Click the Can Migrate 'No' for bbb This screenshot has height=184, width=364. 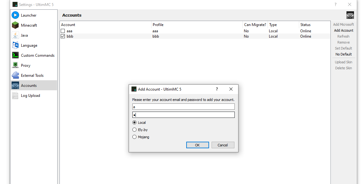[x=246, y=36]
